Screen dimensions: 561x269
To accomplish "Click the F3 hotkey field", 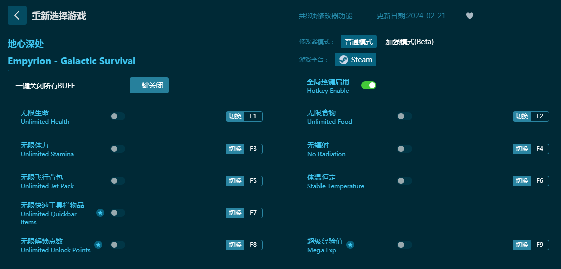I will coord(253,149).
